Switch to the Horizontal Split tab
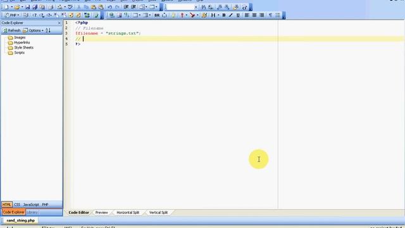Screen dimensions: 405x228 (128, 213)
